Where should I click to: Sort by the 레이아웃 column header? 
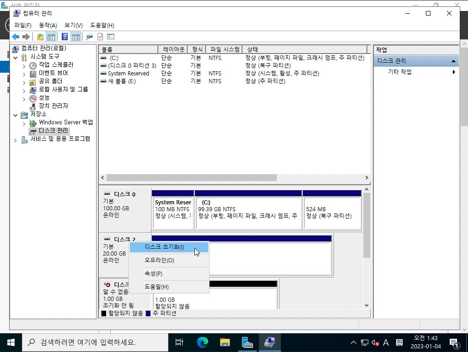click(x=172, y=49)
